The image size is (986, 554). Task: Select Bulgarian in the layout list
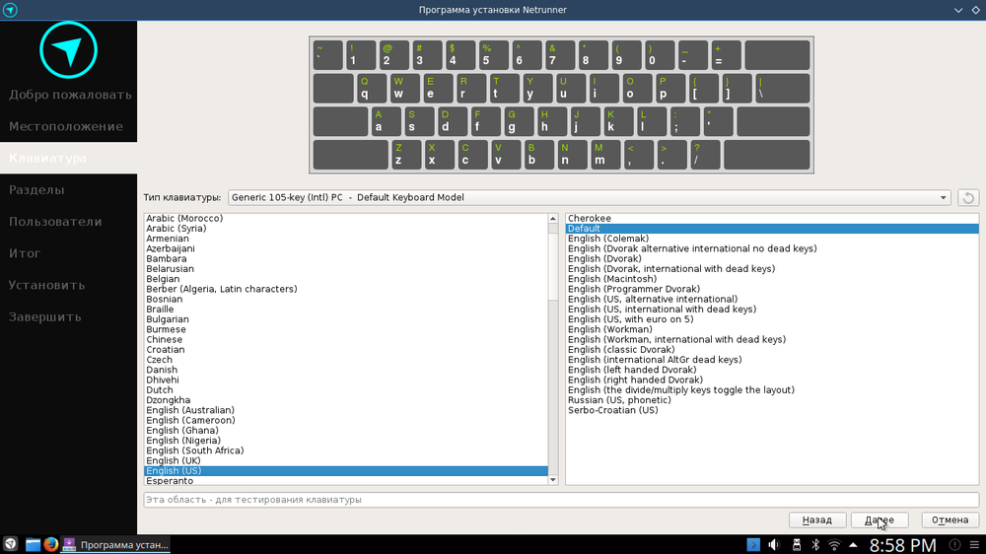click(346, 318)
